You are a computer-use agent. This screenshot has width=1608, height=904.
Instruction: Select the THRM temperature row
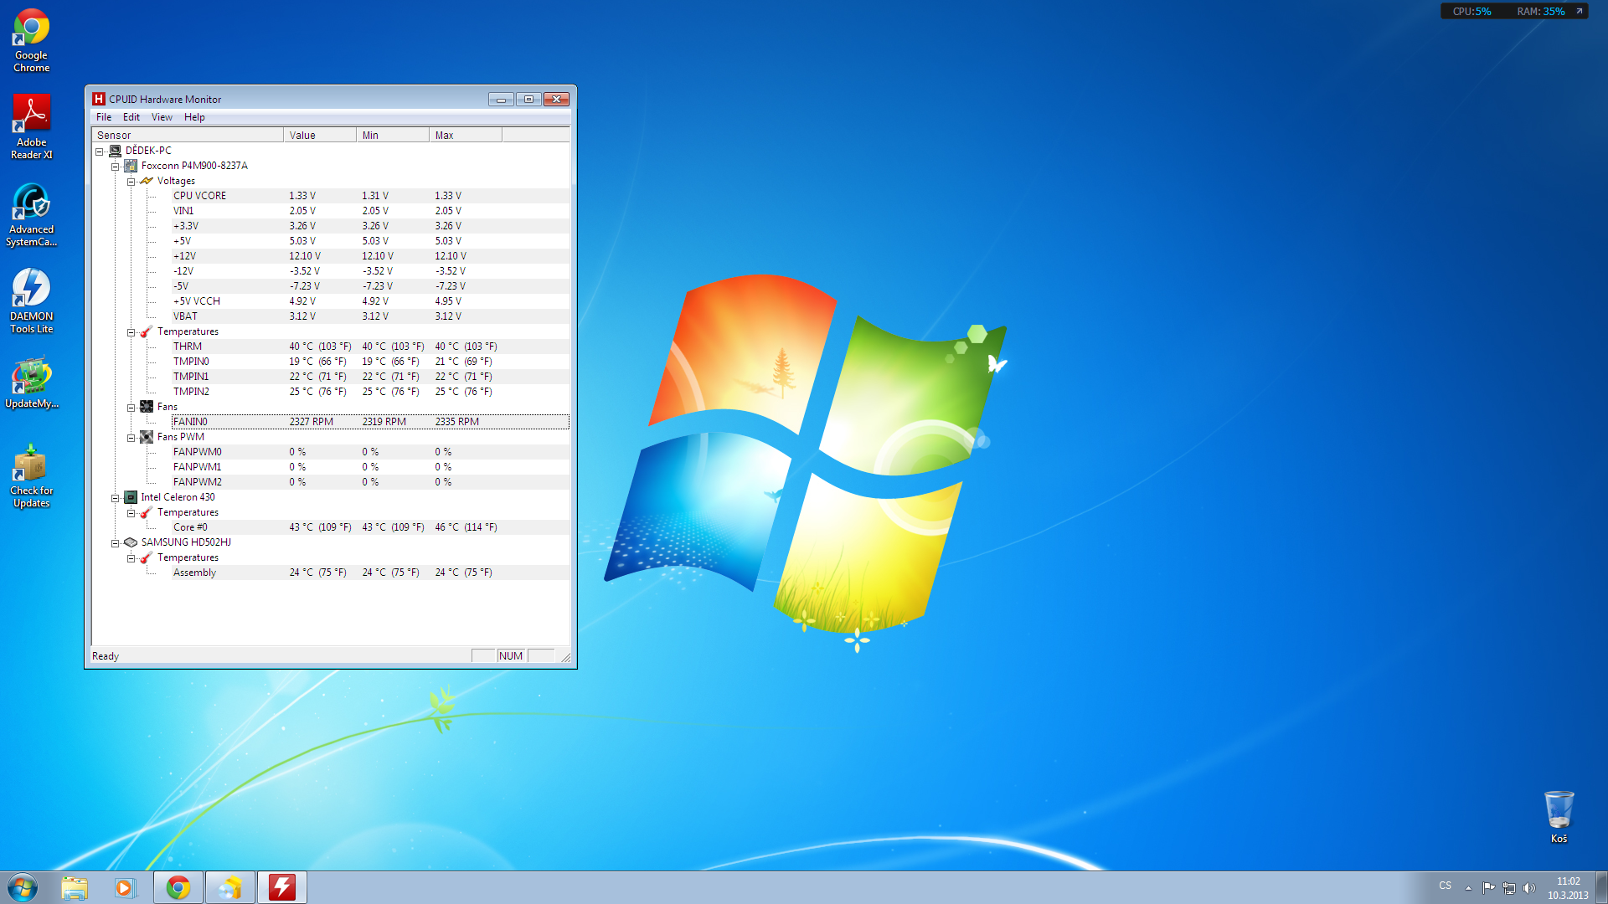[x=370, y=347]
